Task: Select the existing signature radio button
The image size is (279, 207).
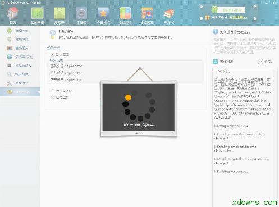Action: click(53, 97)
